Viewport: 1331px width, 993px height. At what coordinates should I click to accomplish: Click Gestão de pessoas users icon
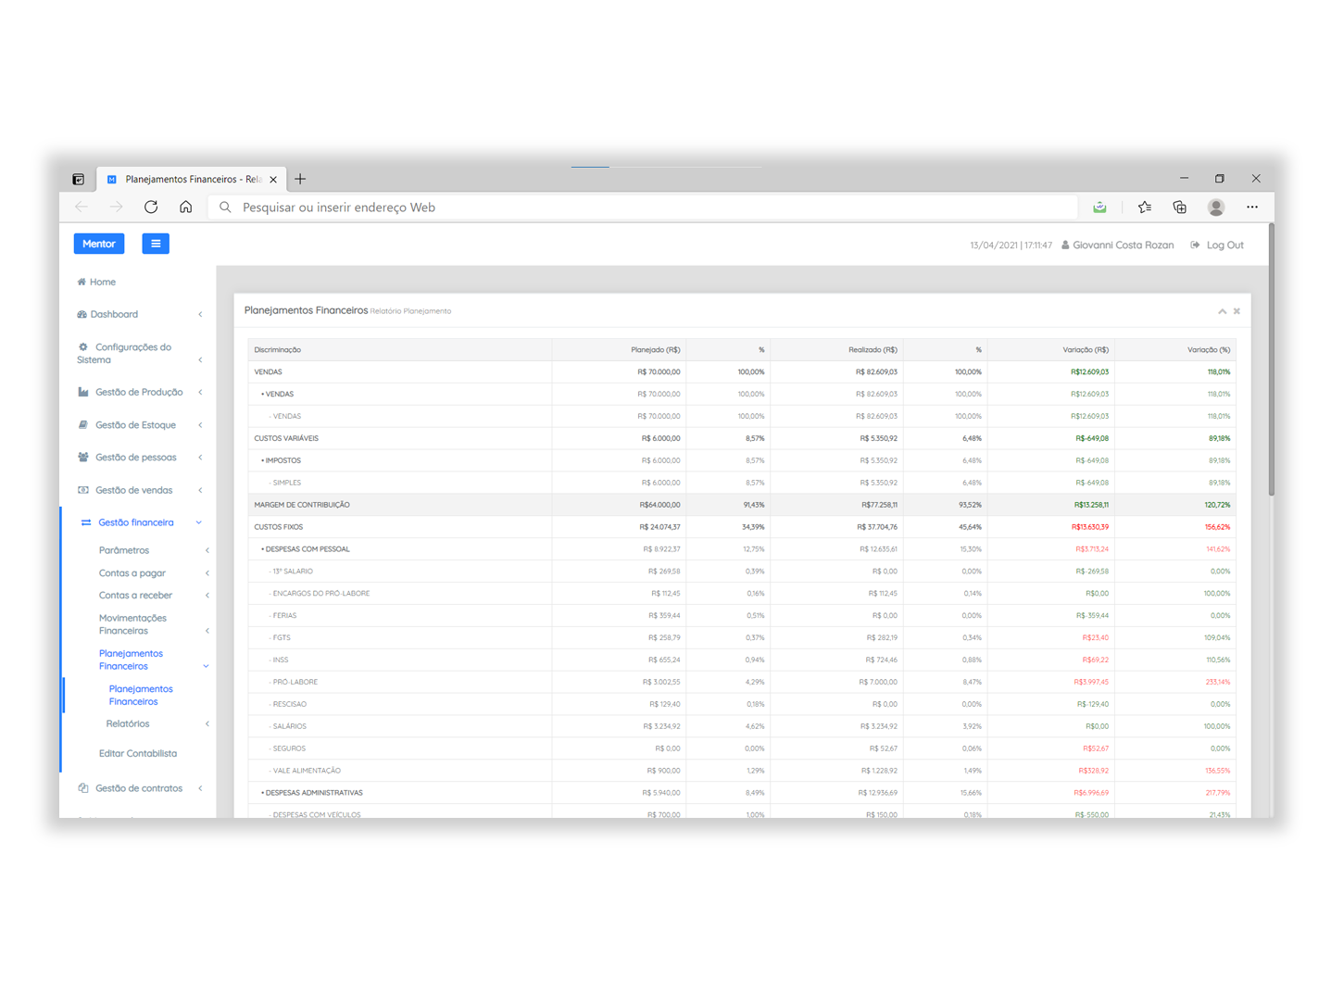[x=83, y=458]
